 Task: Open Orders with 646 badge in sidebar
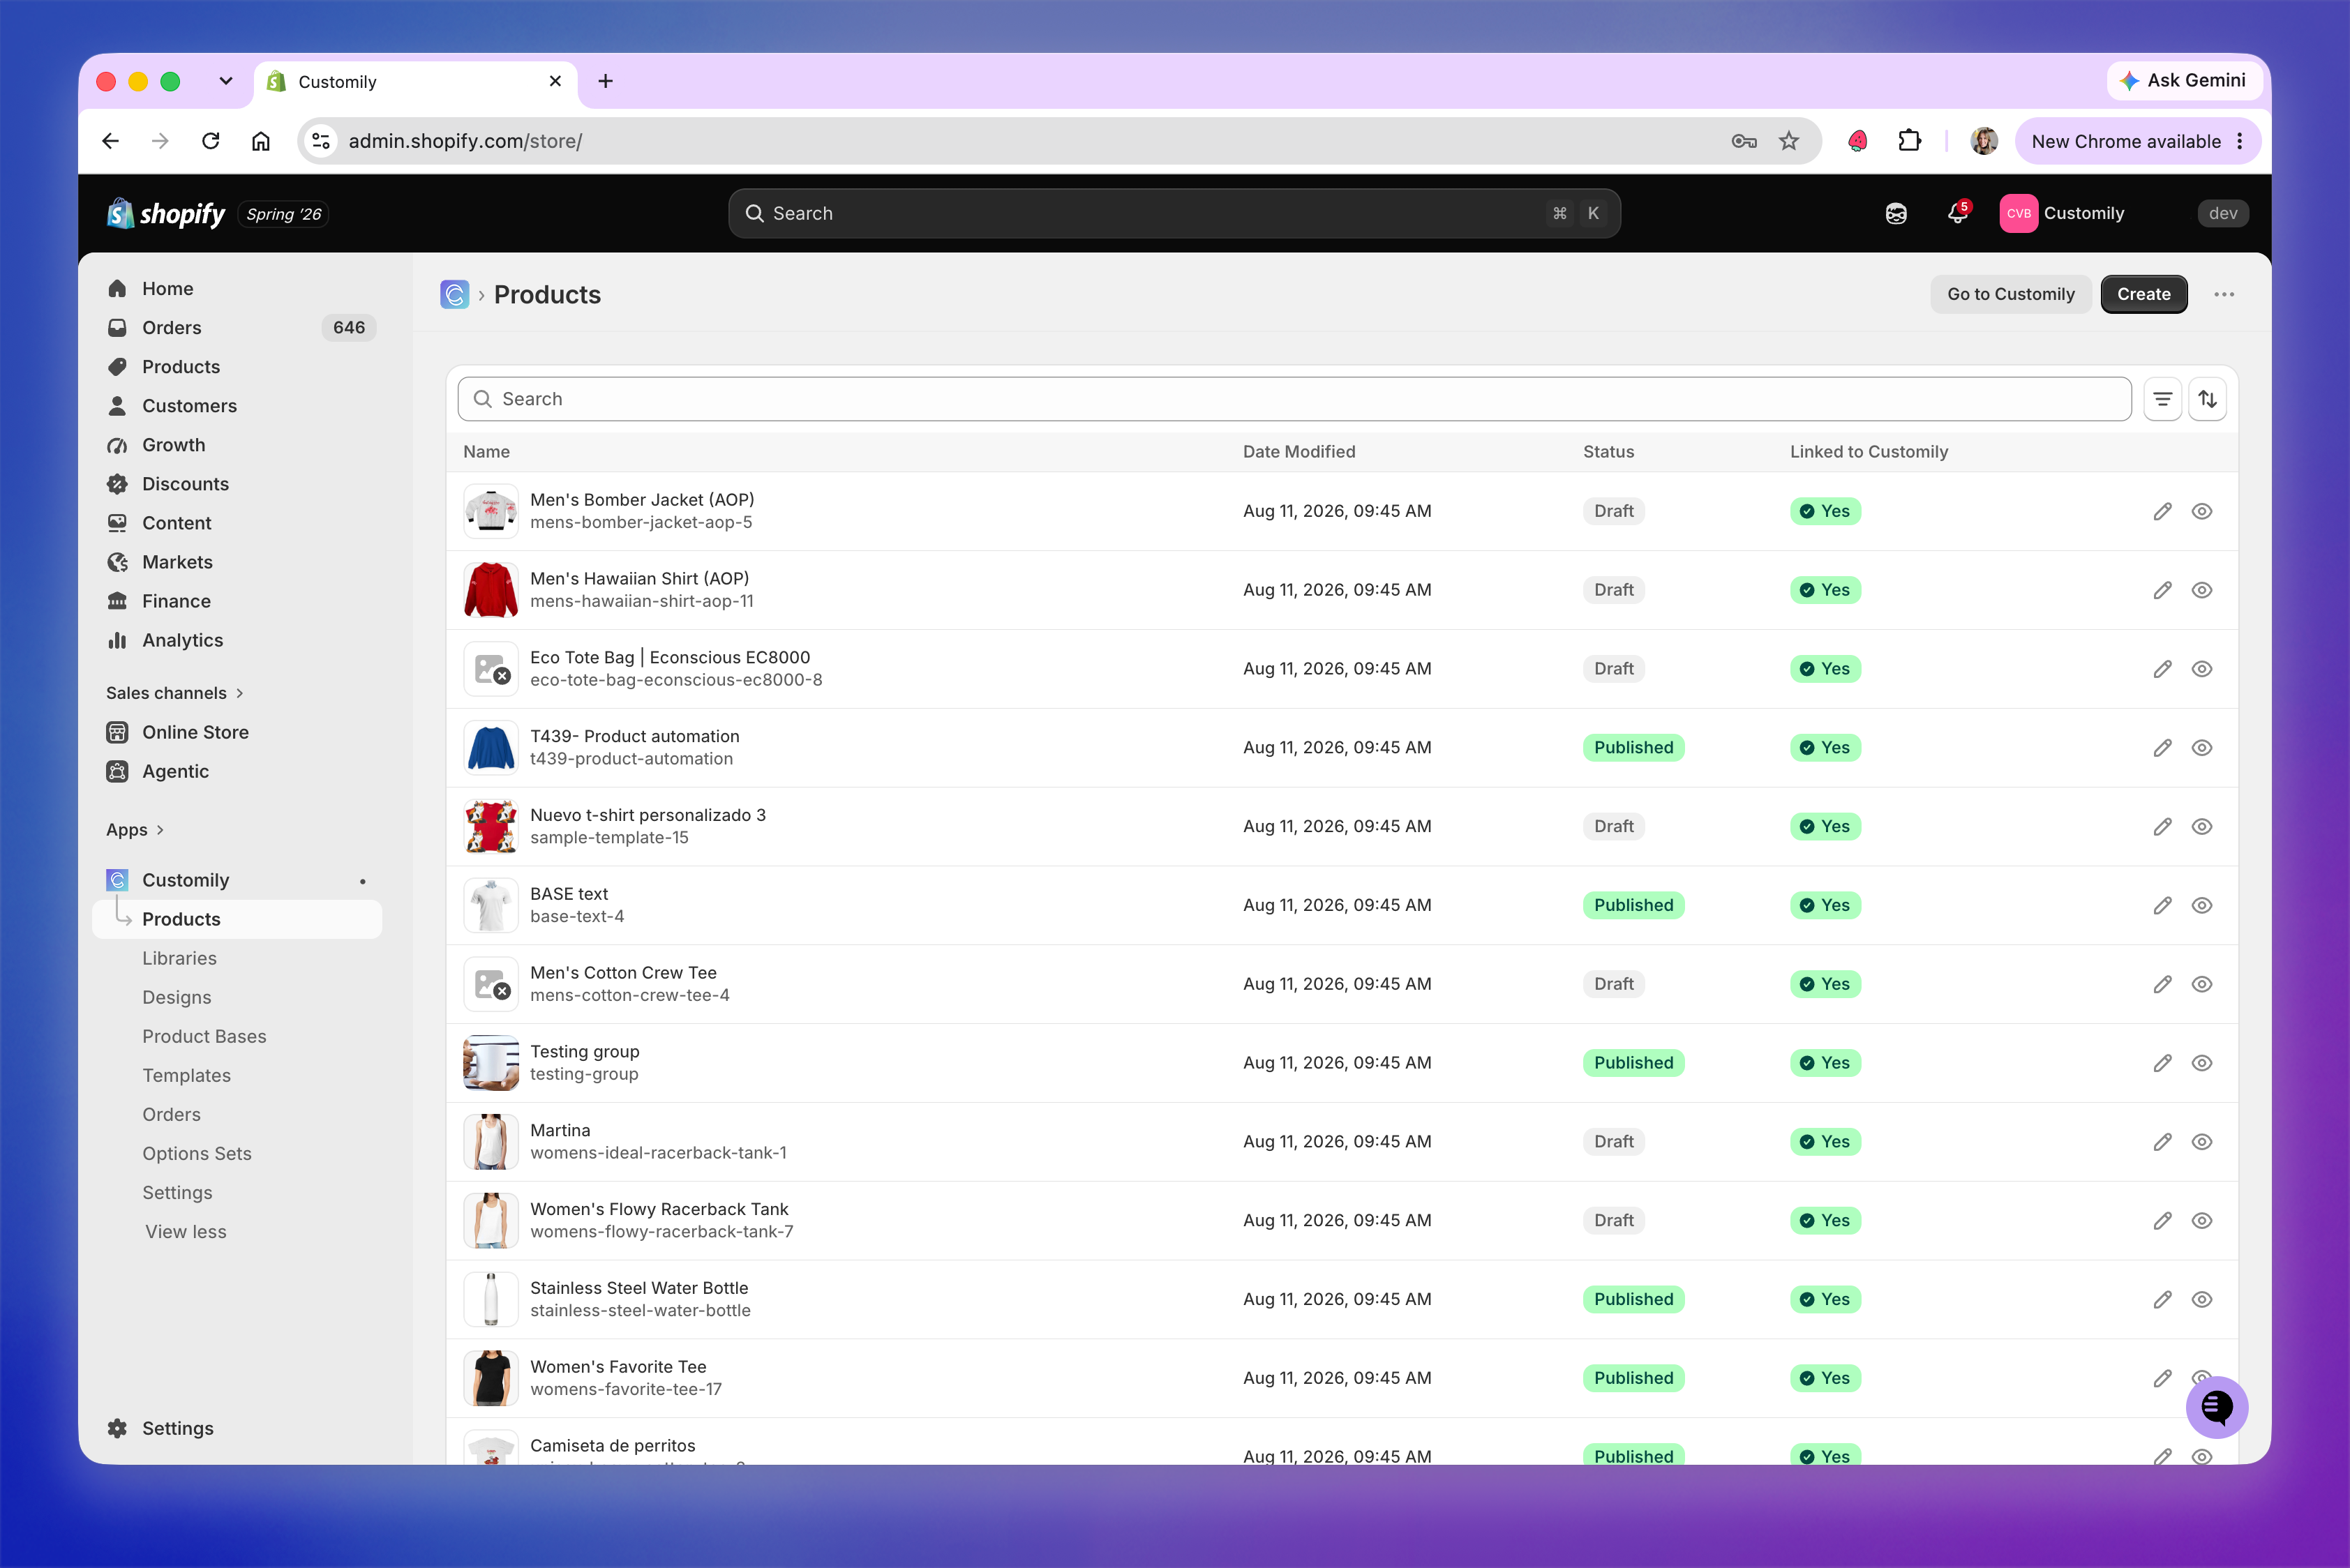tap(237, 328)
